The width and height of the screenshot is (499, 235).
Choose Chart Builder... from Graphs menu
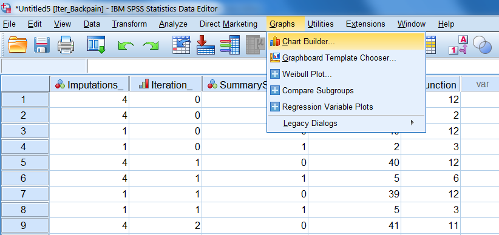point(346,41)
